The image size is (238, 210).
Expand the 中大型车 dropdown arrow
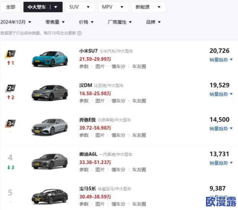coord(56,7)
